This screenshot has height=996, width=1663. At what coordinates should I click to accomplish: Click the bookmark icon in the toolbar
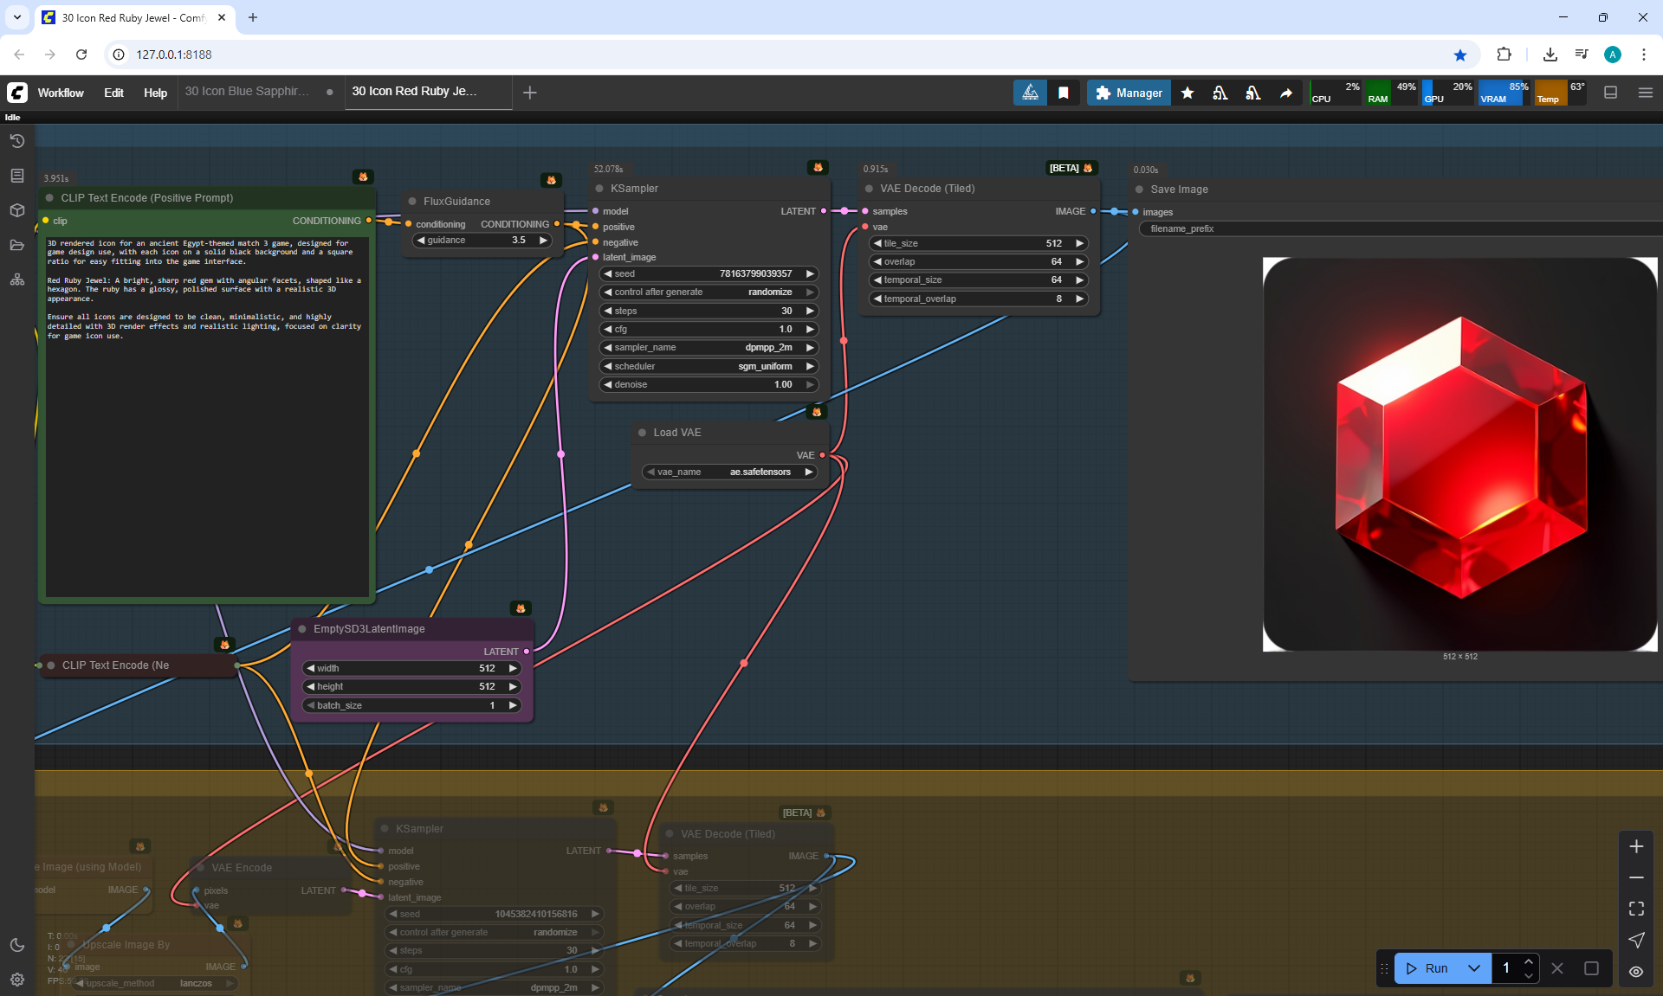tap(1064, 93)
